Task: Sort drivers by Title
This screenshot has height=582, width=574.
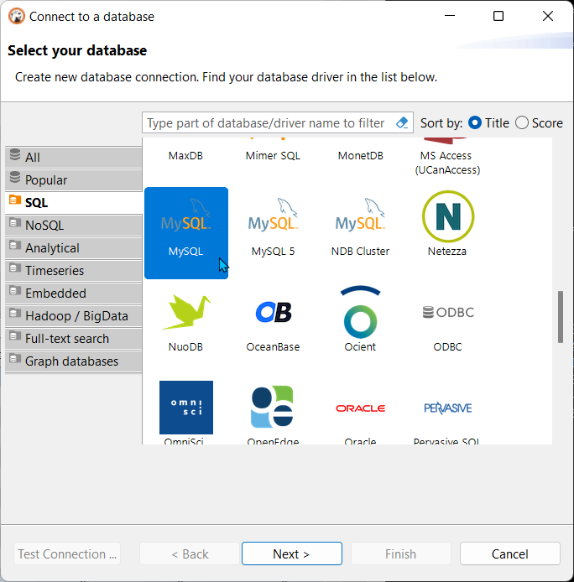Action: [475, 122]
